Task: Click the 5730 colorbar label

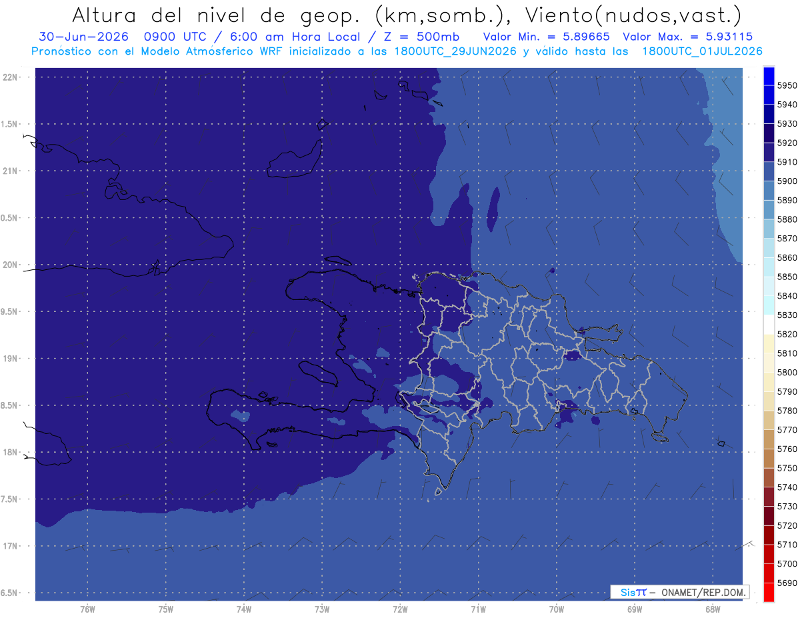Action: pos(787,506)
